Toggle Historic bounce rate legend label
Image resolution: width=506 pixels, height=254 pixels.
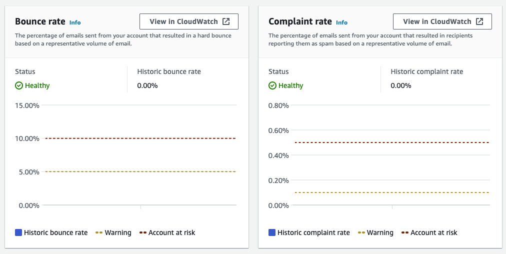pyautogui.click(x=55, y=232)
